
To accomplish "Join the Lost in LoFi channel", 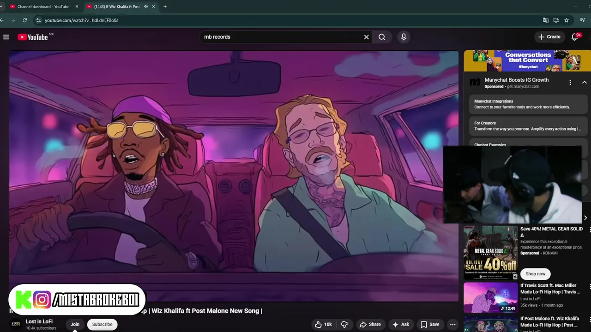I will coord(75,325).
